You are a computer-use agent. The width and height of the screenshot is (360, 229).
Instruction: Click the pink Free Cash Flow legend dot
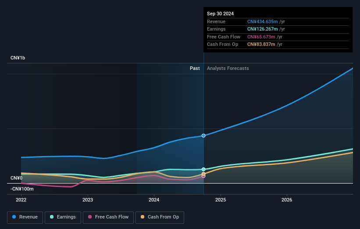pos(90,217)
